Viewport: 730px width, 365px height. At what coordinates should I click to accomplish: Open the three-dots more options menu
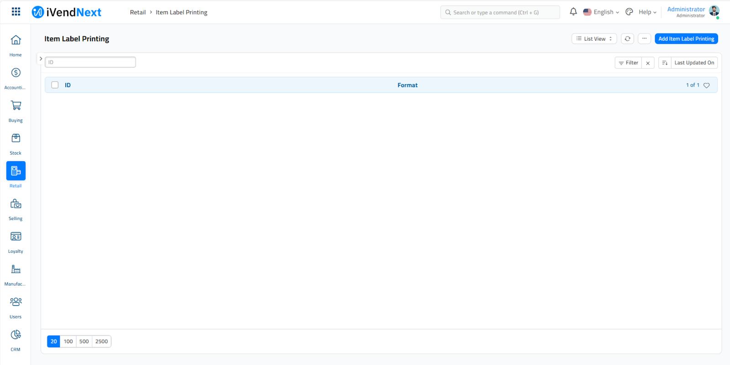644,39
